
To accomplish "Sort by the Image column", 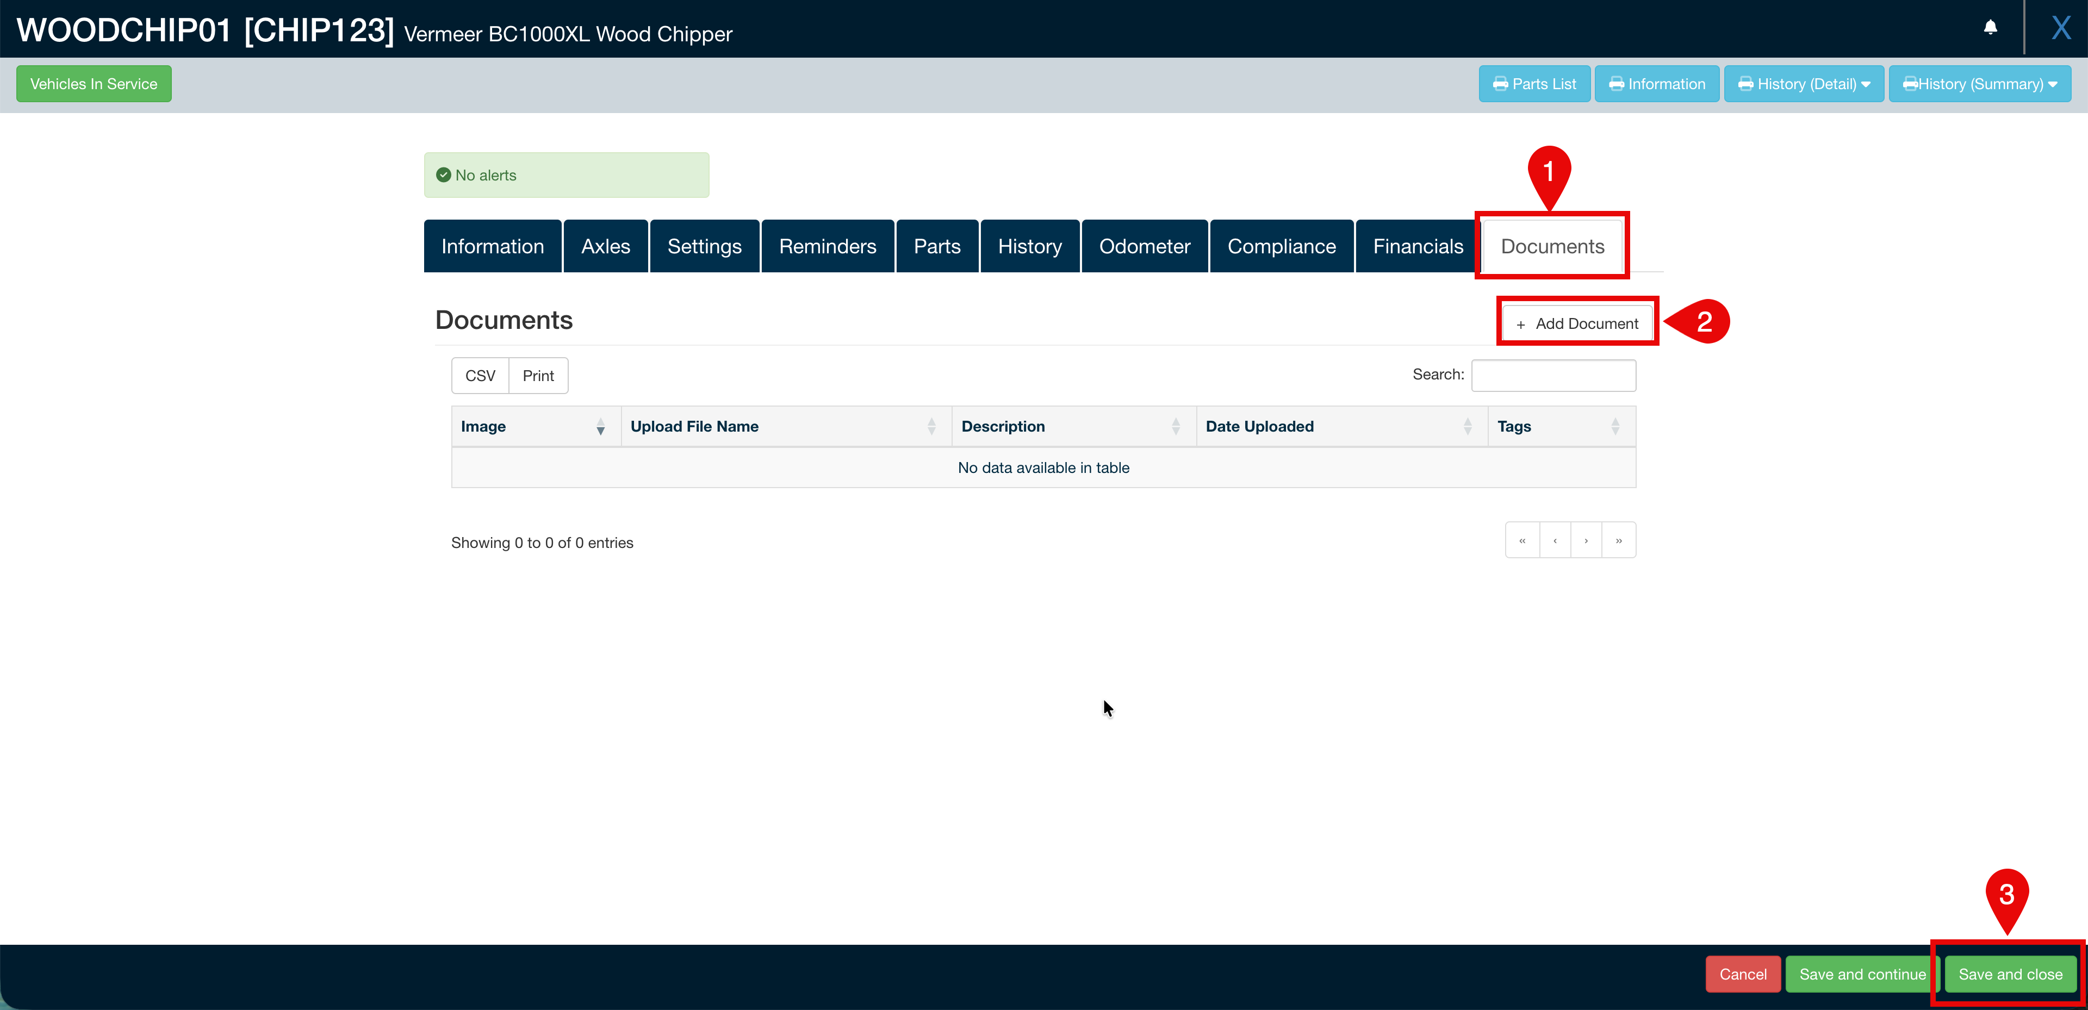I will 536,426.
